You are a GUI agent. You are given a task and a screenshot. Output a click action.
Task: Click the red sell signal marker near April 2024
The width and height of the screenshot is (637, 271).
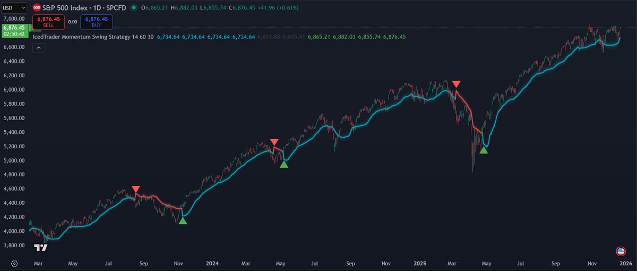(x=274, y=142)
